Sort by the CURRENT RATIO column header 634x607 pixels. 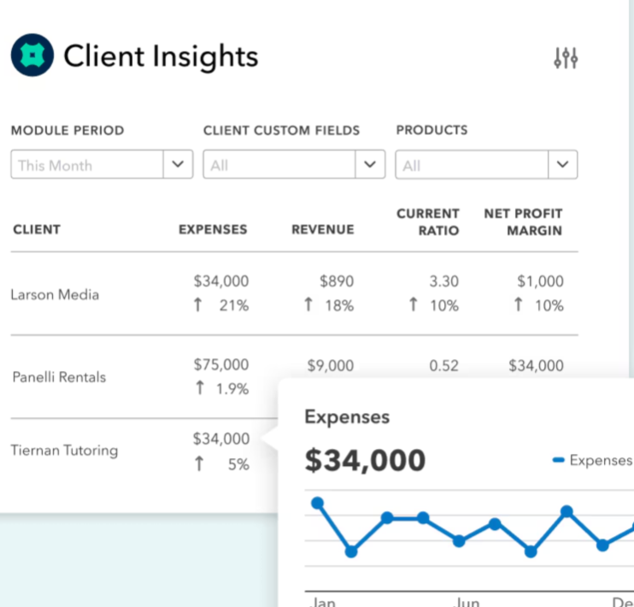[x=428, y=221]
